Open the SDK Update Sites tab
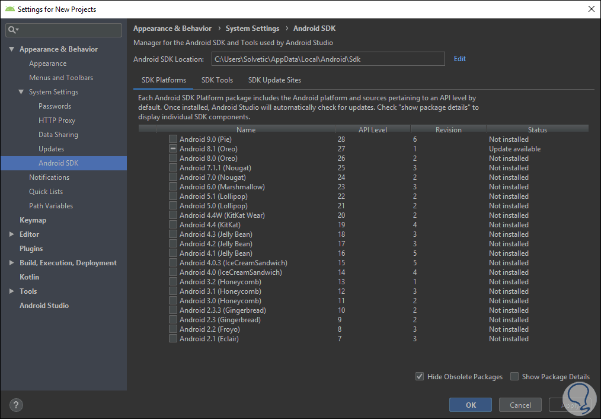This screenshot has height=419, width=601. point(274,80)
